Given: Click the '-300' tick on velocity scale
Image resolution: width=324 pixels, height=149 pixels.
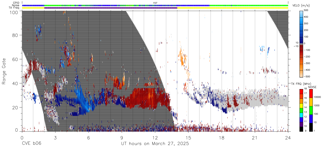Looking at the screenshot, I should pyautogui.click(x=307, y=63).
